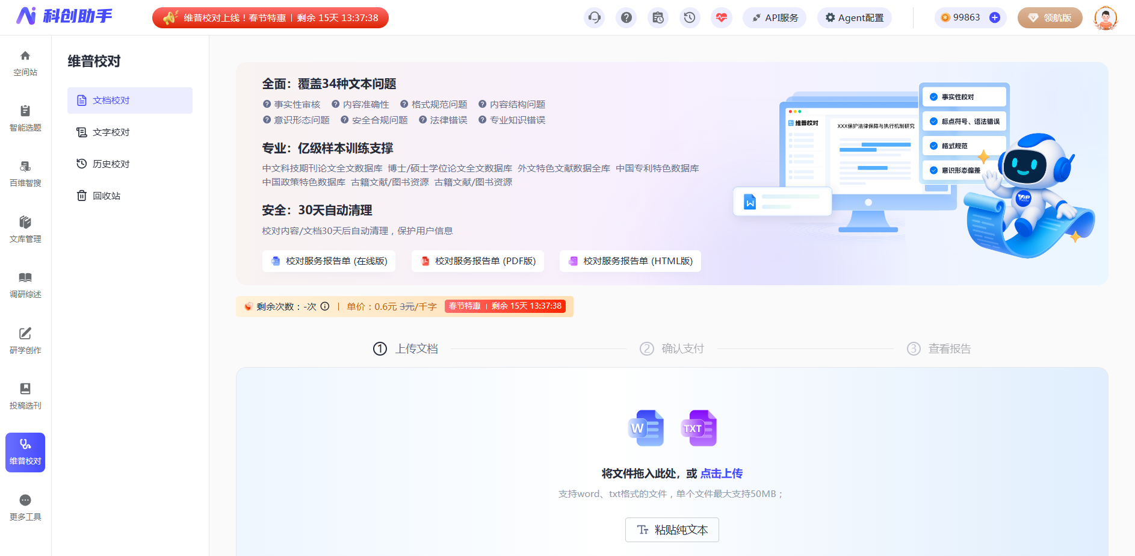Click the user avatar to open account menu
Viewport: 1135px width, 556px height.
click(1106, 17)
